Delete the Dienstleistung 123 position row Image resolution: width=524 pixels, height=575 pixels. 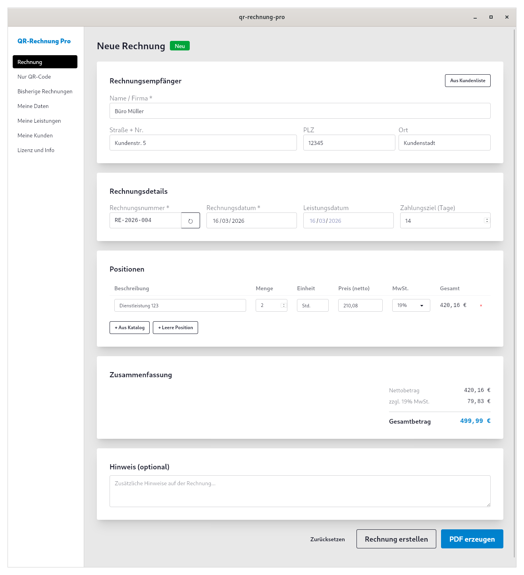click(x=481, y=305)
